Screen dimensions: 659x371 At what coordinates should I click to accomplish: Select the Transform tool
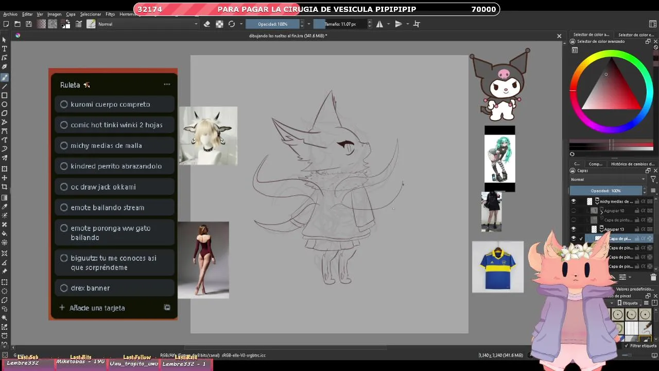(5, 168)
